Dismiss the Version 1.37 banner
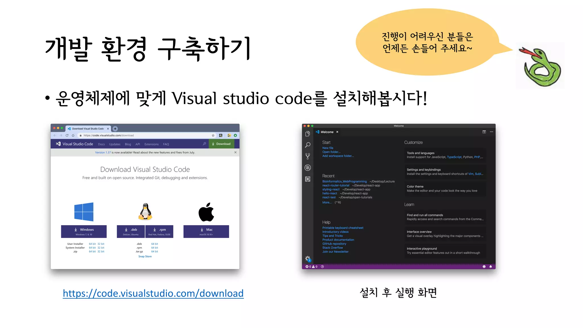This screenshot has width=583, height=328. click(x=235, y=152)
